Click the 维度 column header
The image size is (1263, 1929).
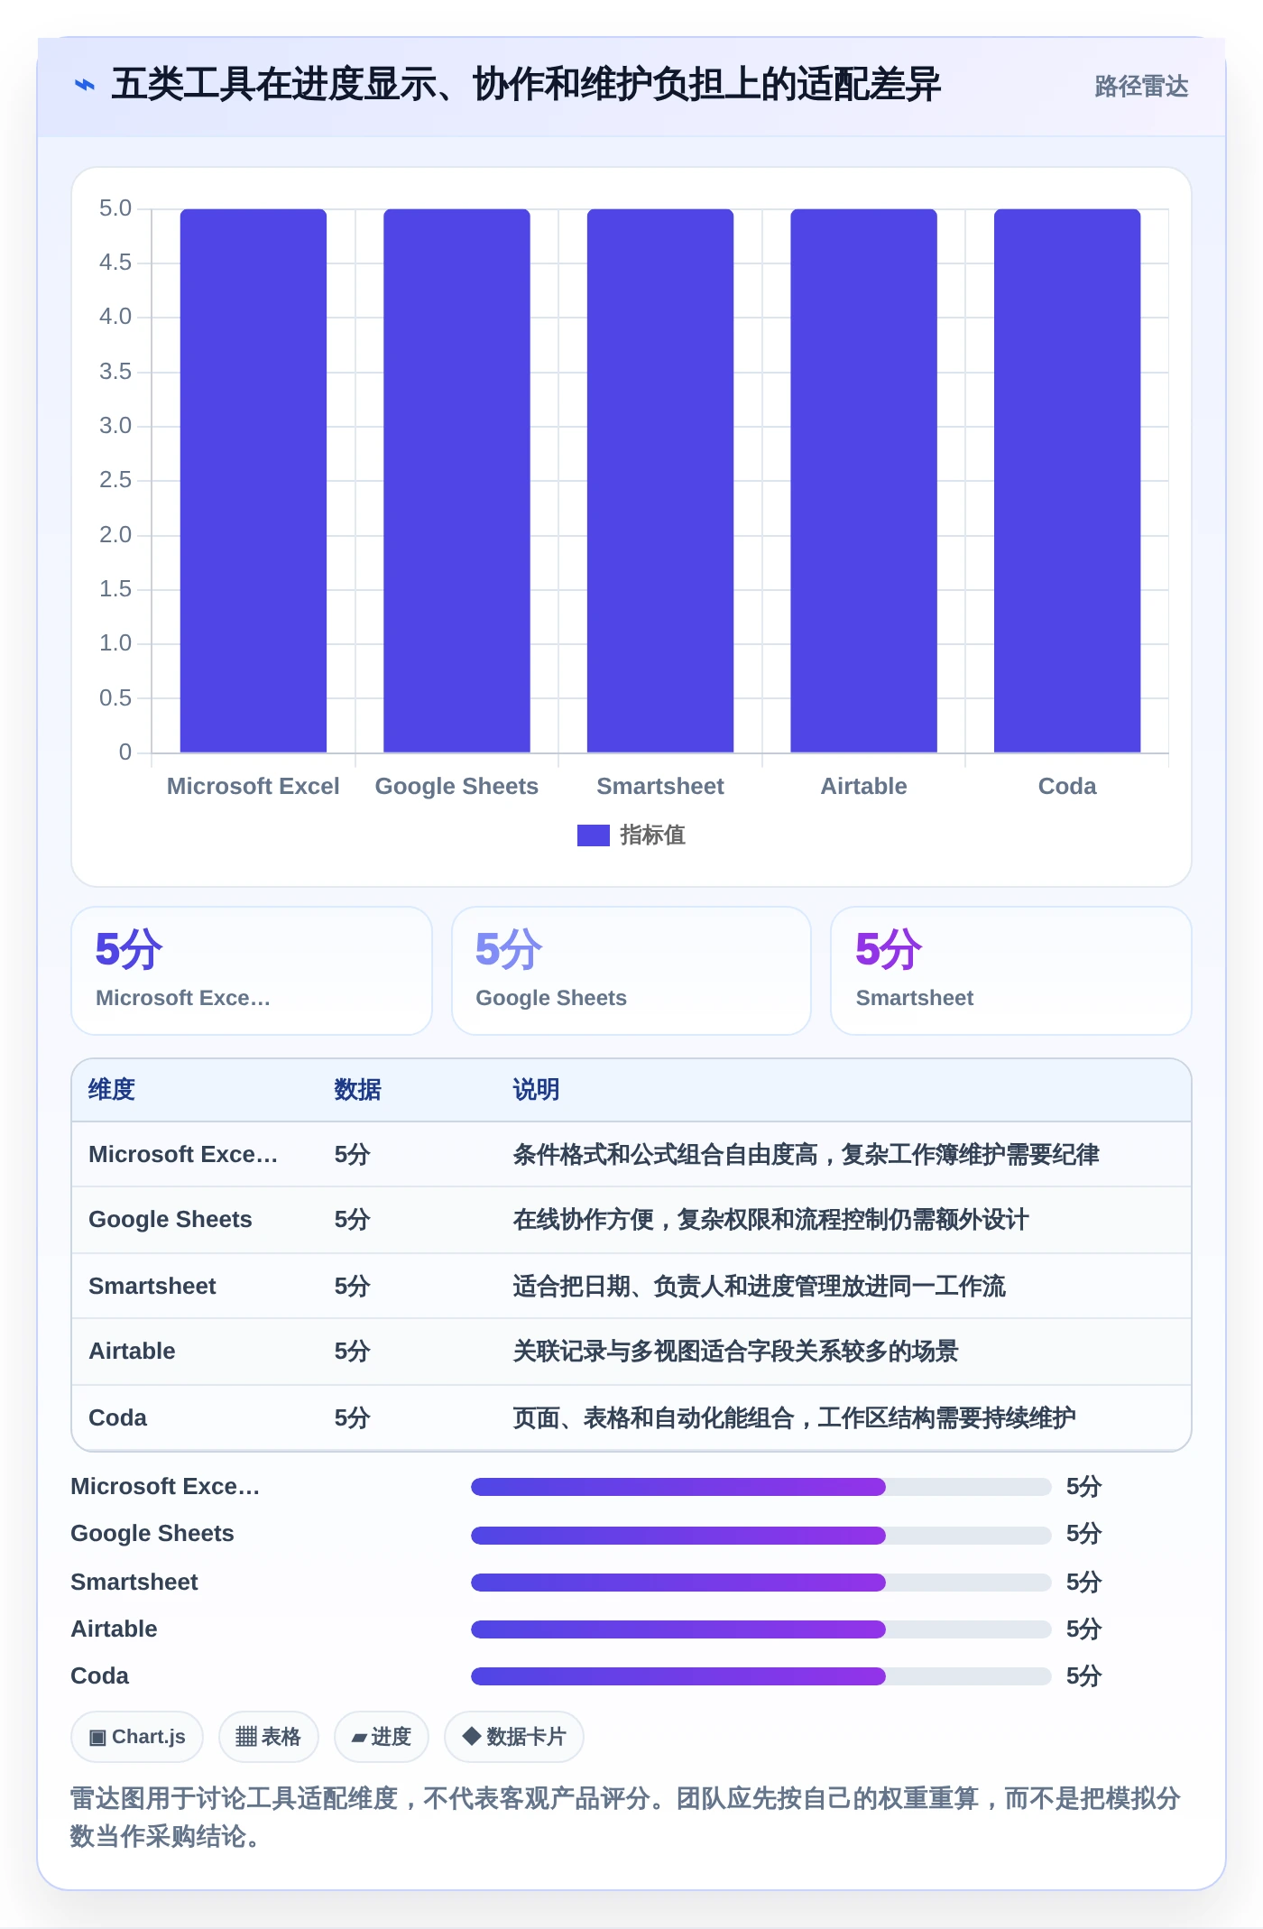point(112,1090)
